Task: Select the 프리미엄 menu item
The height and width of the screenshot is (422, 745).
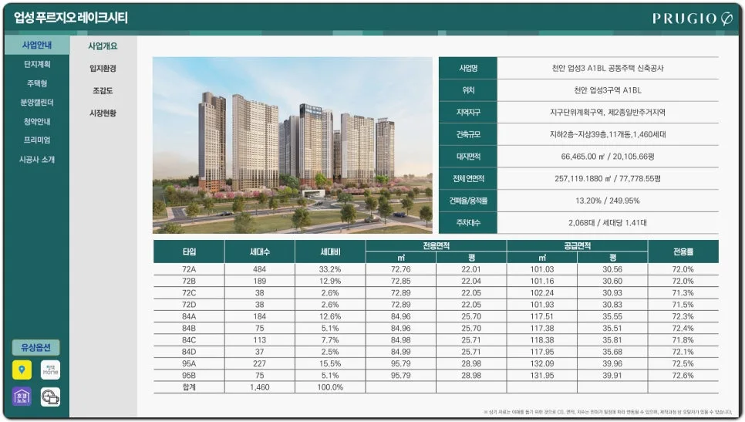Action: 37,140
